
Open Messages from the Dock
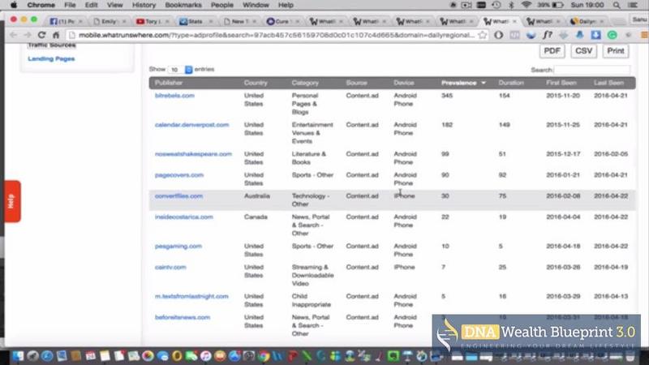(162, 356)
